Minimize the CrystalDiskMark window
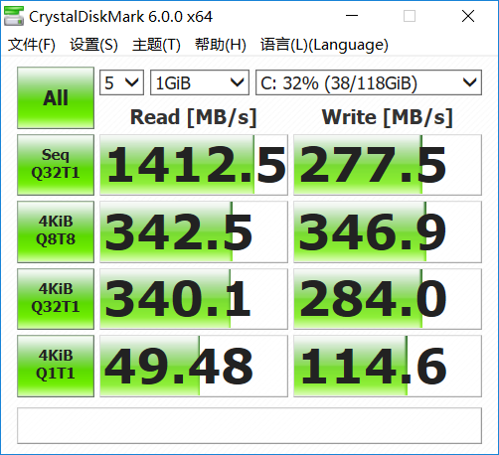The width and height of the screenshot is (499, 455). coord(352,16)
